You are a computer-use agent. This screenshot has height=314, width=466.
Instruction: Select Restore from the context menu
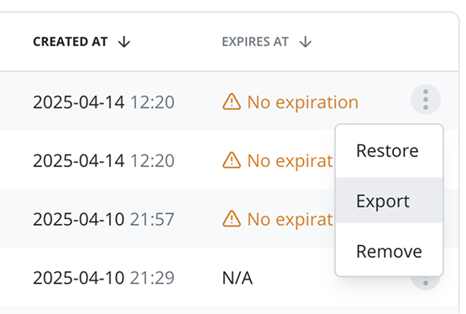[389, 151]
